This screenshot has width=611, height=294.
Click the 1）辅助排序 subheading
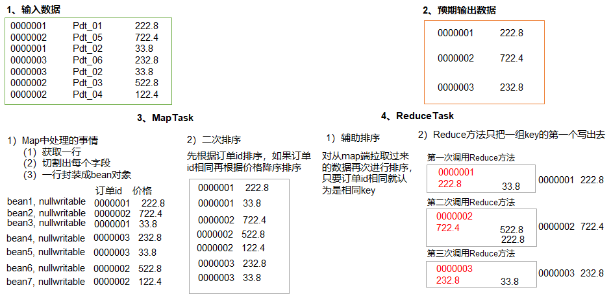(353, 138)
